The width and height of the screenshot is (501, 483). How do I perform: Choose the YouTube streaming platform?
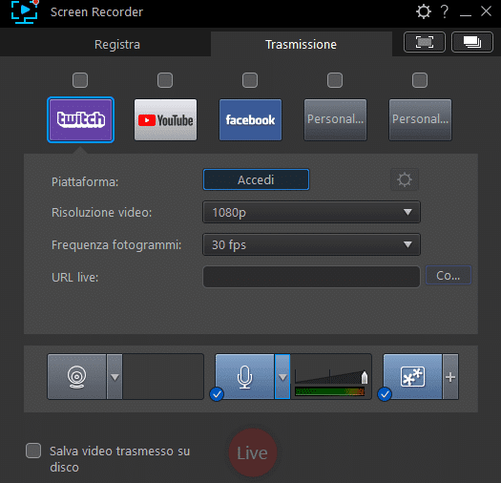tap(165, 120)
